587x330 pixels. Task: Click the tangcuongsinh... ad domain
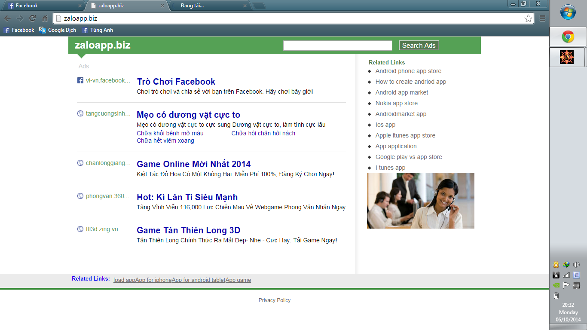108,113
